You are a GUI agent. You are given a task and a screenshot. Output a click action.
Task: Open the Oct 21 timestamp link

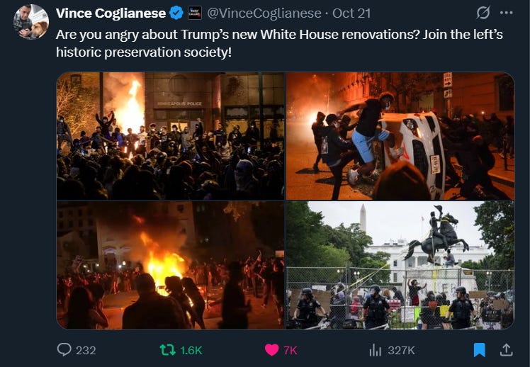pyautogui.click(x=351, y=13)
